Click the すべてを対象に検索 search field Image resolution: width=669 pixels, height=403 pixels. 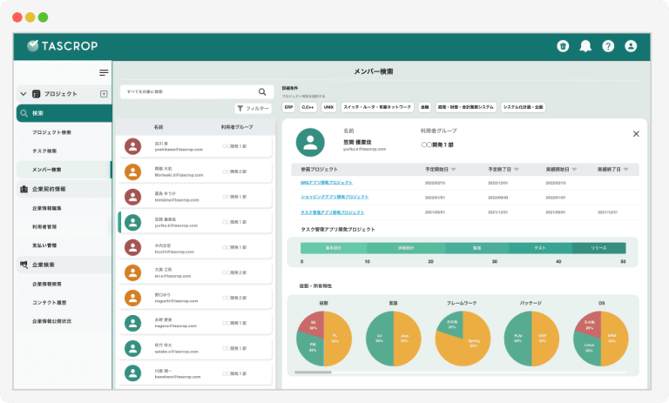coord(187,91)
